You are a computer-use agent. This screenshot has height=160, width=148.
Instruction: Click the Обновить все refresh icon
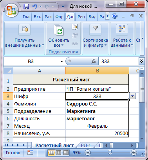click(x=59, y=30)
